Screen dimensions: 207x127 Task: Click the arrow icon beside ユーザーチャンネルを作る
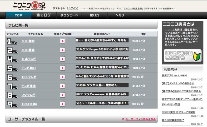click(x=123, y=119)
